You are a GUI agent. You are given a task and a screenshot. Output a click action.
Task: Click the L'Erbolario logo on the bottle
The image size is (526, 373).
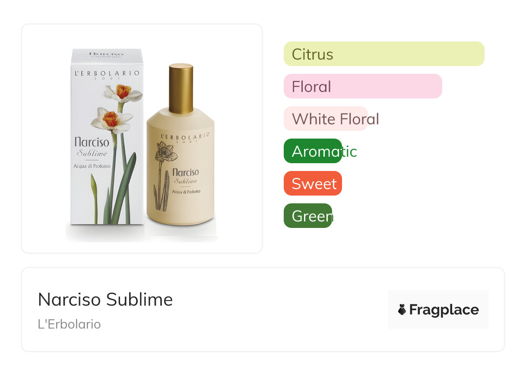(184, 137)
